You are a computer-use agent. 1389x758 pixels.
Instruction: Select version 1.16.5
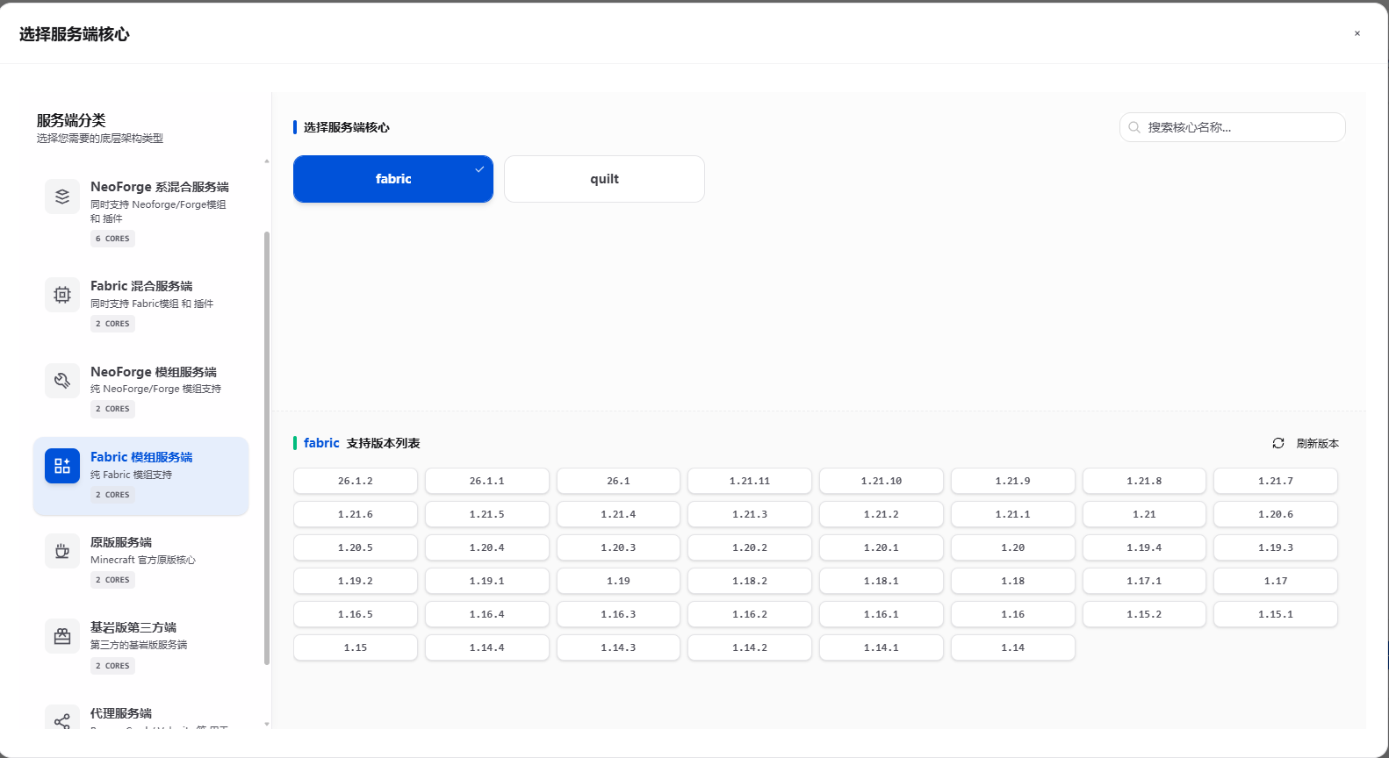356,614
